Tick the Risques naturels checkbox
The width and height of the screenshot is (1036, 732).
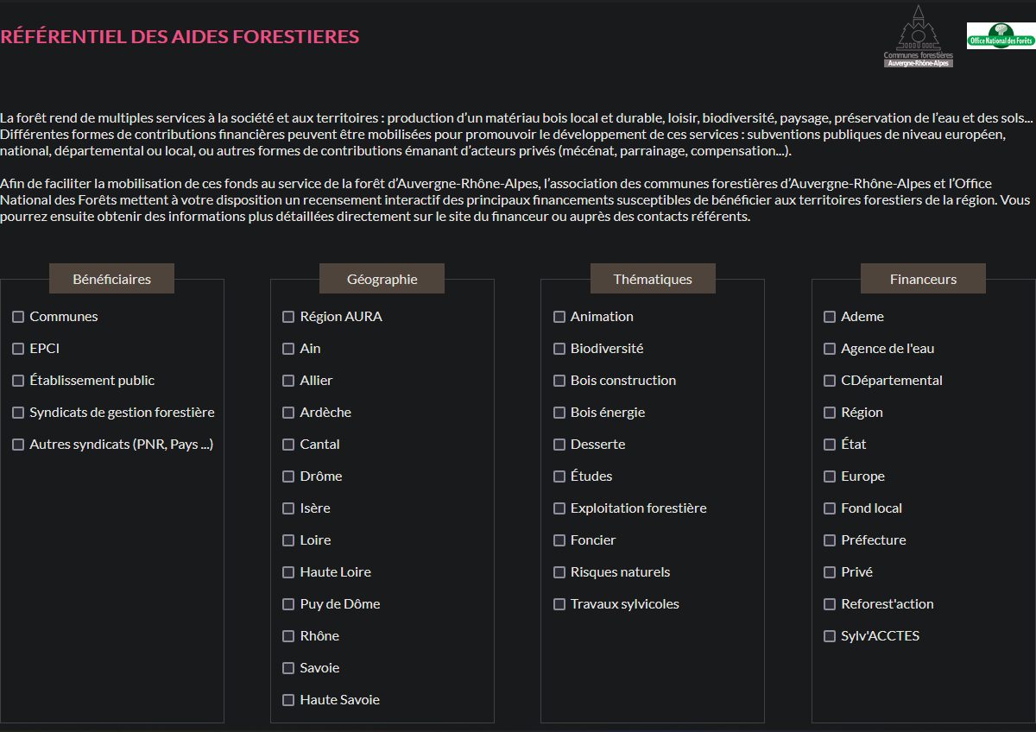click(x=559, y=572)
